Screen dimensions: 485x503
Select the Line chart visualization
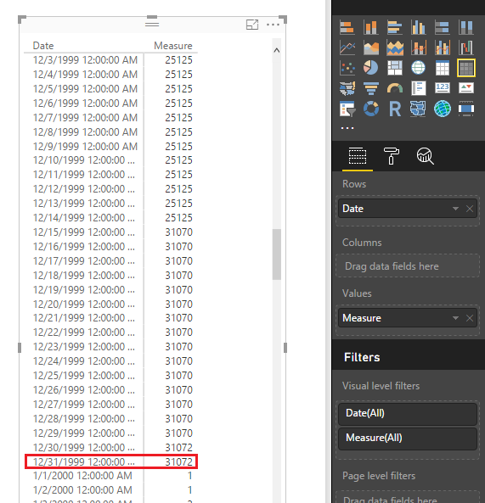pyautogui.click(x=347, y=48)
